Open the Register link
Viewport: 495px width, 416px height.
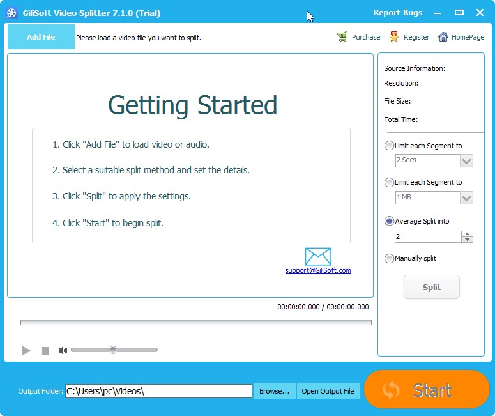click(x=416, y=37)
